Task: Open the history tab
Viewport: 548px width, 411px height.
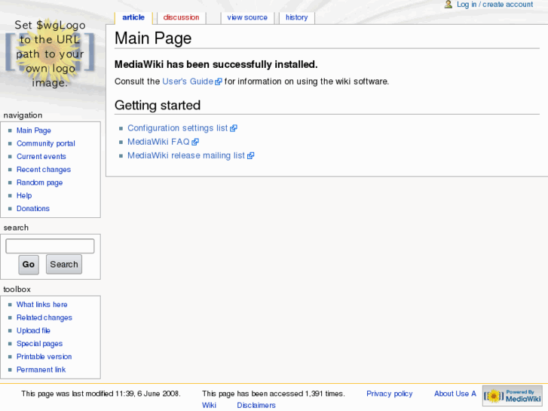Action: pos(296,17)
